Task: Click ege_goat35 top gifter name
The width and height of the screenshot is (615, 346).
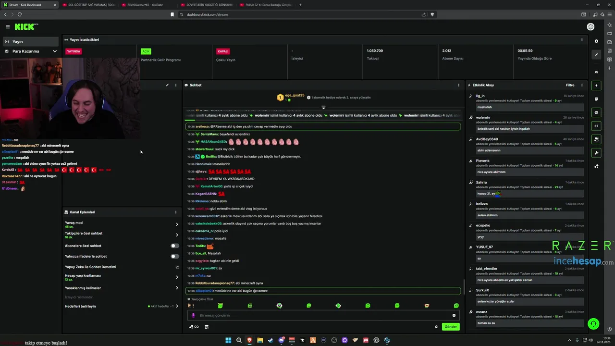Action: pos(295,95)
